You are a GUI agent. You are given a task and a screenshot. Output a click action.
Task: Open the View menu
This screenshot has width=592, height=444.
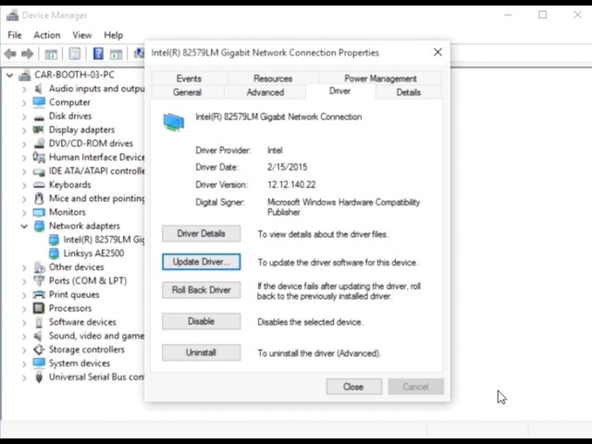click(x=82, y=35)
